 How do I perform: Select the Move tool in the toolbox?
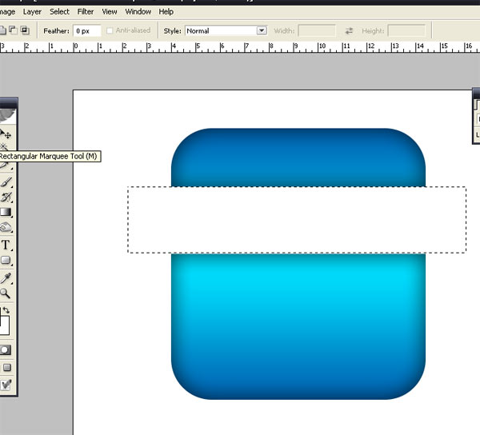click(x=6, y=134)
